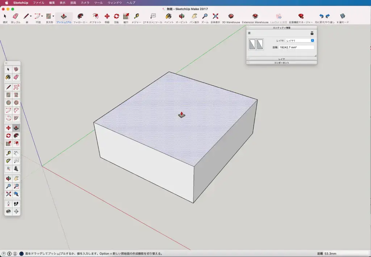Image resolution: width=371 pixels, height=257 pixels.
Task: Expand the レイヤ panel header
Action: pos(282,59)
